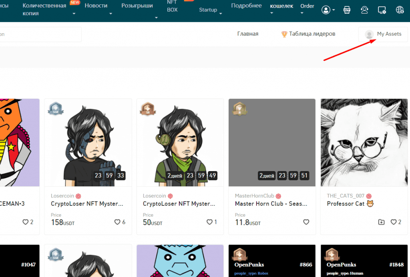This screenshot has width=410, height=277.
Task: Open the Professor Cat sketch thumbnail
Action: (364, 143)
